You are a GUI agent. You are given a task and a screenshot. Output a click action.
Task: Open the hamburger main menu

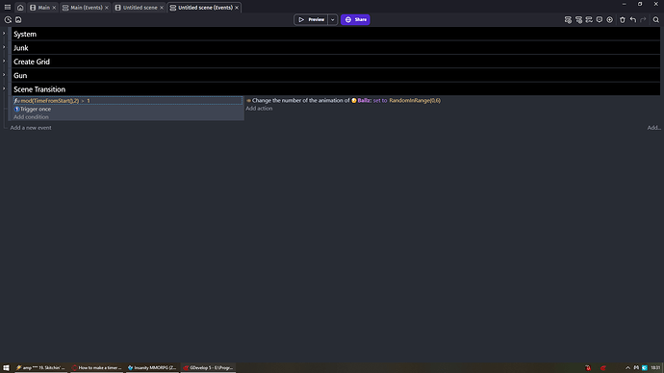point(8,7)
